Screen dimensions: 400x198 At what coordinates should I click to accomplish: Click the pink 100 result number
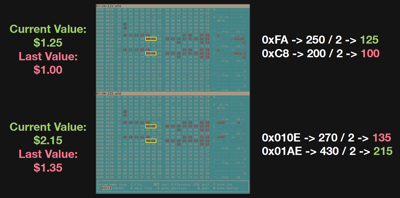[x=370, y=54]
